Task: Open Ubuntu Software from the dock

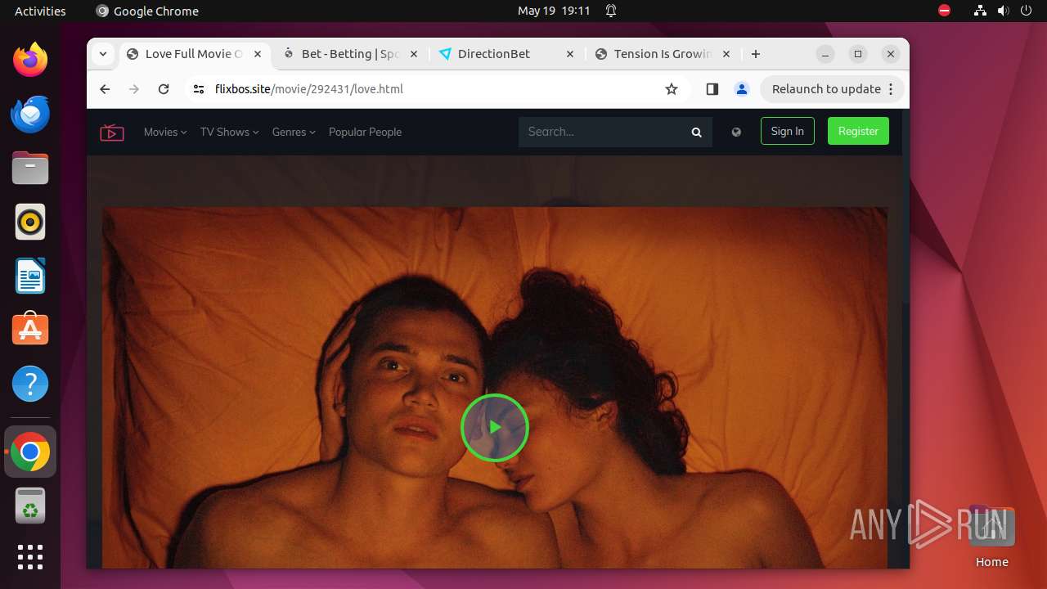Action: pos(30,330)
